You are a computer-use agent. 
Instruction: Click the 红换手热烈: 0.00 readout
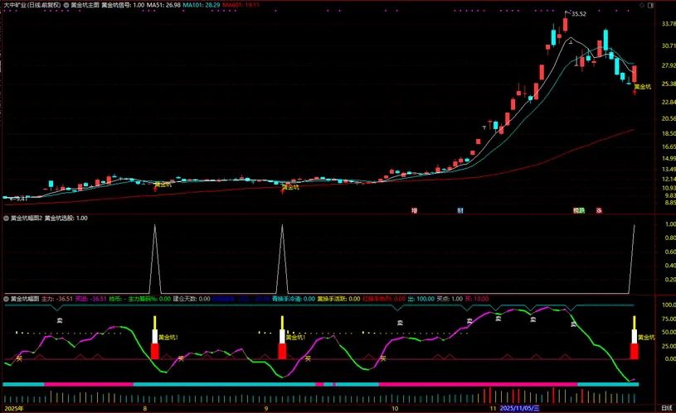click(384, 299)
